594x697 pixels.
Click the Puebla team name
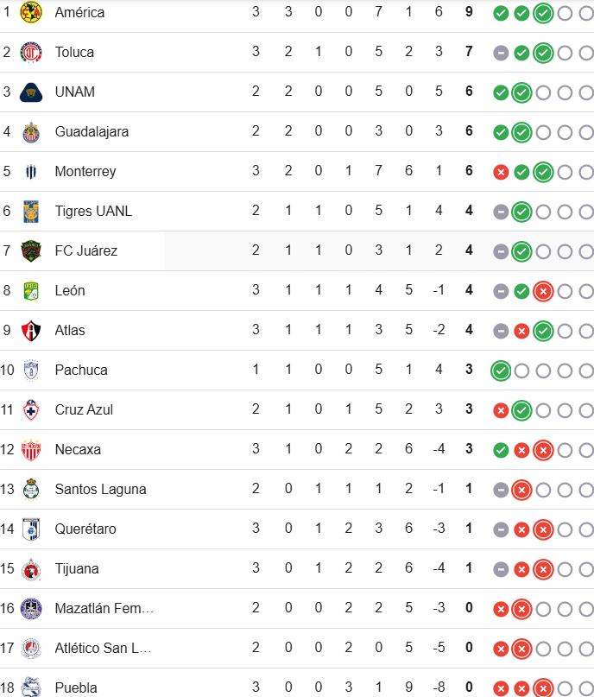click(76, 687)
